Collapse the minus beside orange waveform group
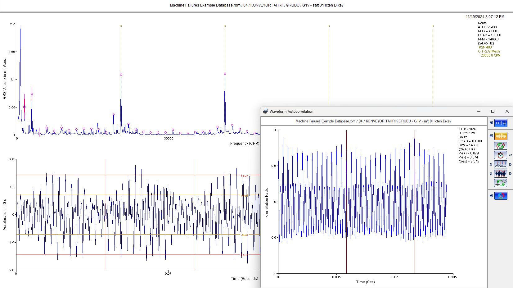The height and width of the screenshot is (288, 513). point(491,136)
